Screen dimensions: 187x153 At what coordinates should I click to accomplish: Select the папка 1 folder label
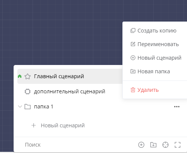pos(43,107)
